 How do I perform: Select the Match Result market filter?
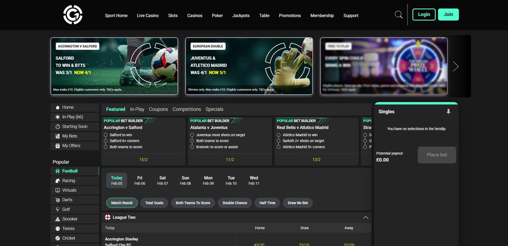[122, 203]
